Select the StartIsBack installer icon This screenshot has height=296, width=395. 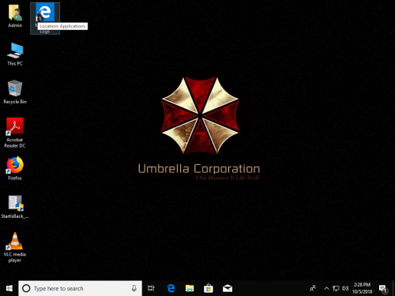point(15,207)
